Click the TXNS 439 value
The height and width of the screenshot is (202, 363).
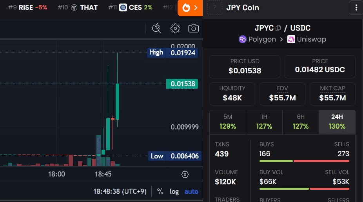pyautogui.click(x=221, y=154)
